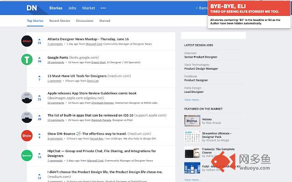The height and width of the screenshot is (182, 292).
Task: Open the Helena thumbnail in market
Action: pyautogui.click(x=192, y=121)
